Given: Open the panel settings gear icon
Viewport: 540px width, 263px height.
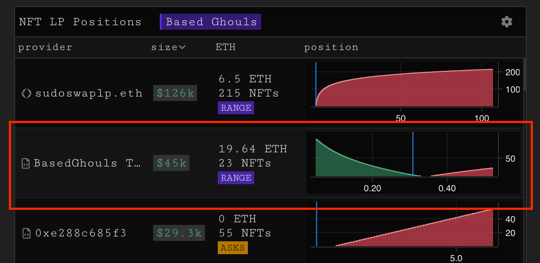Looking at the screenshot, I should click(x=507, y=22).
